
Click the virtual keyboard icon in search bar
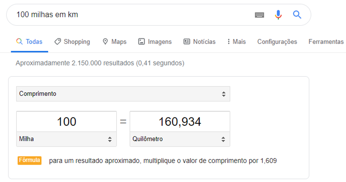click(x=259, y=15)
